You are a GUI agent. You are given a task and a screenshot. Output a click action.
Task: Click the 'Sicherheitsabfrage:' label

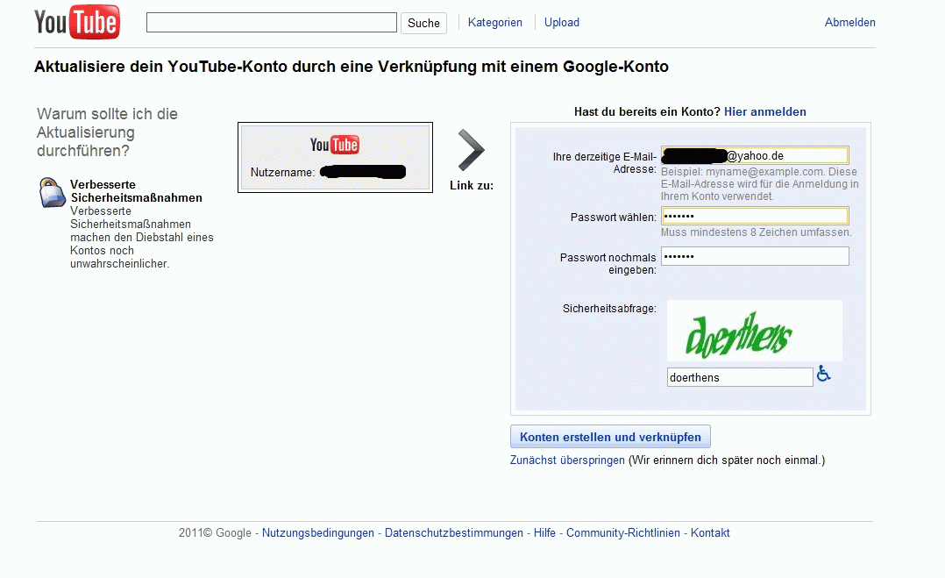[x=609, y=309]
